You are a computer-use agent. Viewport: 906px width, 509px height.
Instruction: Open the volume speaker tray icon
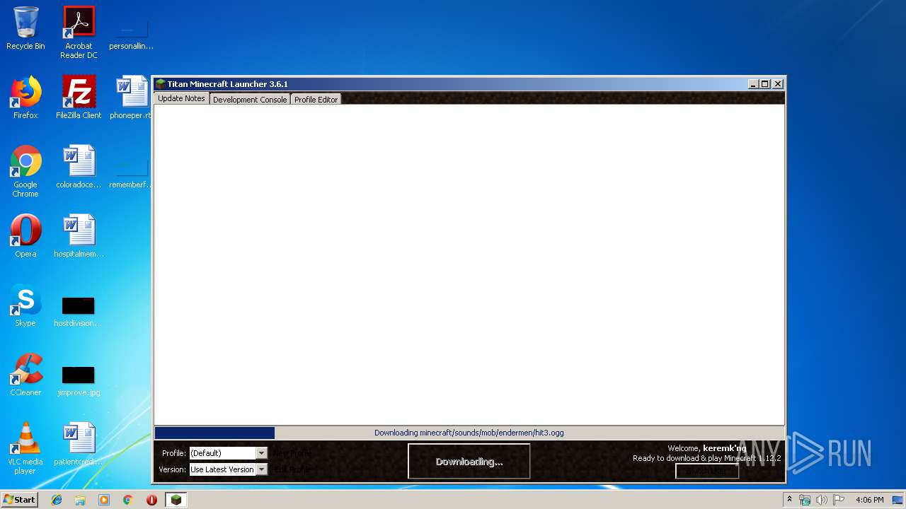tap(821, 500)
